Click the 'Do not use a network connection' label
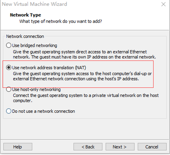 [44, 111]
